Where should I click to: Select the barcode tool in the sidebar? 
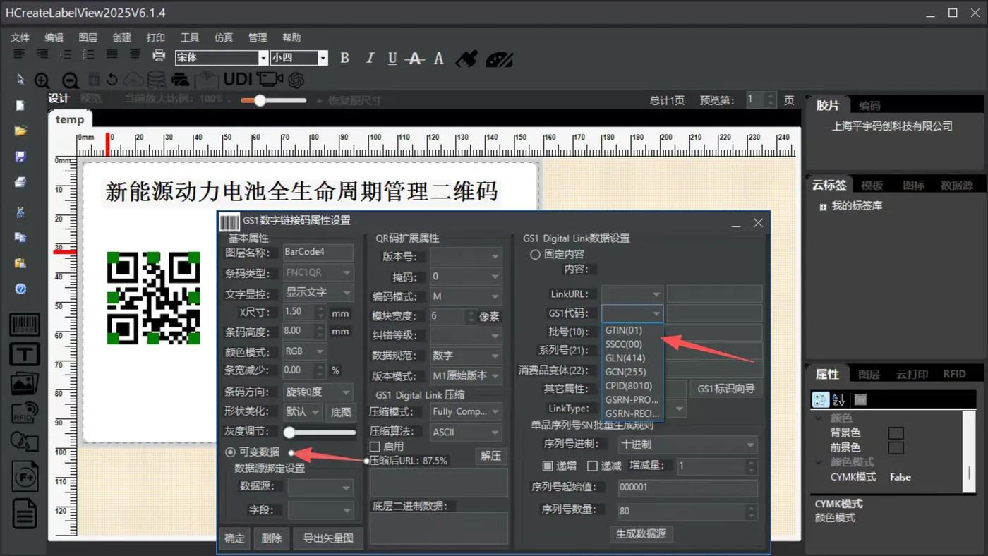pyautogui.click(x=24, y=325)
